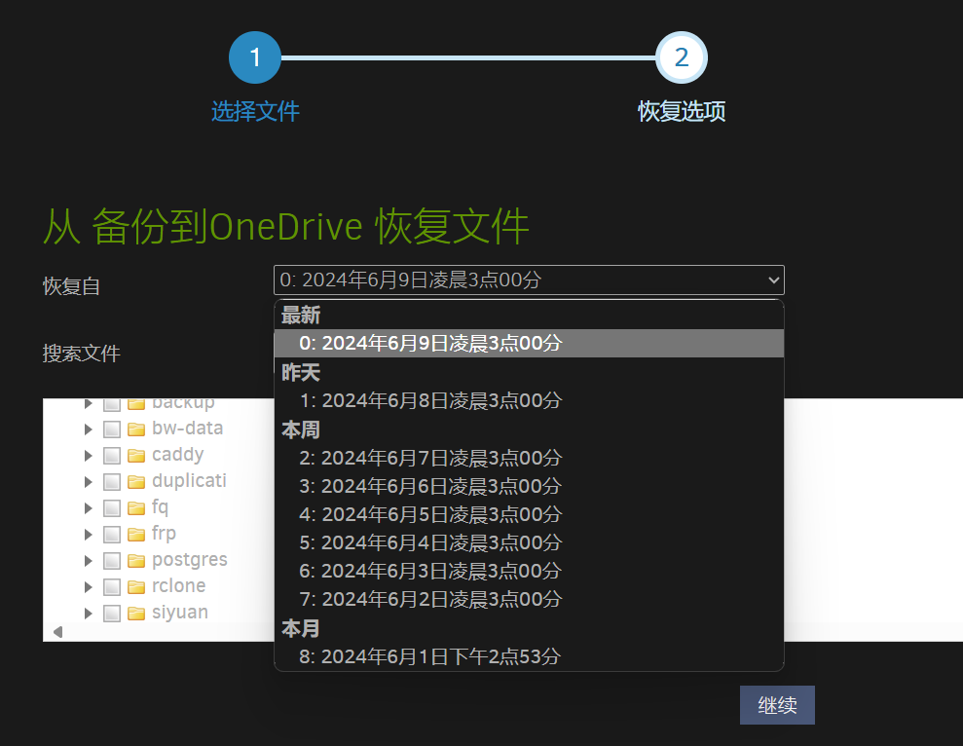The image size is (963, 746).
Task: Choose version 8: 2024年6月1日下午2点53分
Action: click(529, 656)
